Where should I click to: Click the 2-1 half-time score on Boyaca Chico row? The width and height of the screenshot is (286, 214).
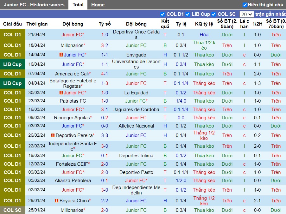[257, 200]
